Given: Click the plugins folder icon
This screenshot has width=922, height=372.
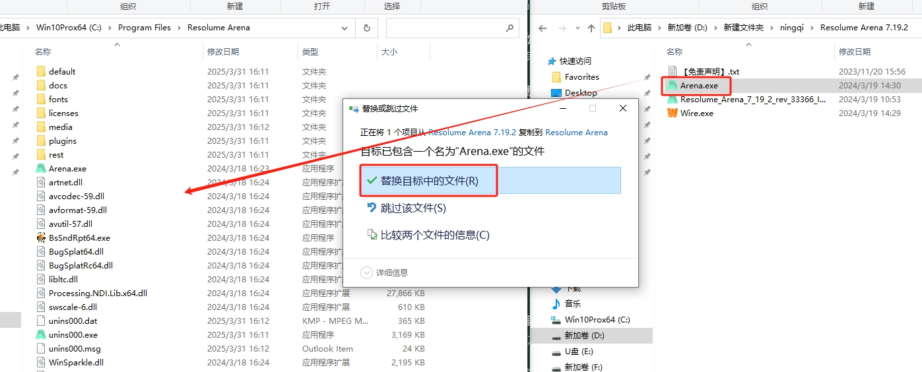Looking at the screenshot, I should tap(40, 140).
